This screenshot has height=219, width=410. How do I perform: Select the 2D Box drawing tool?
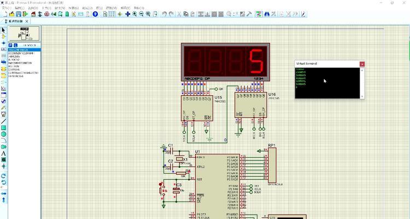click(3, 128)
